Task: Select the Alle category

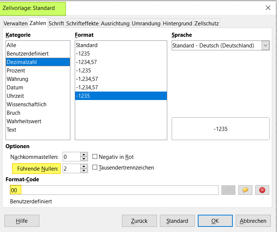Action: point(38,45)
